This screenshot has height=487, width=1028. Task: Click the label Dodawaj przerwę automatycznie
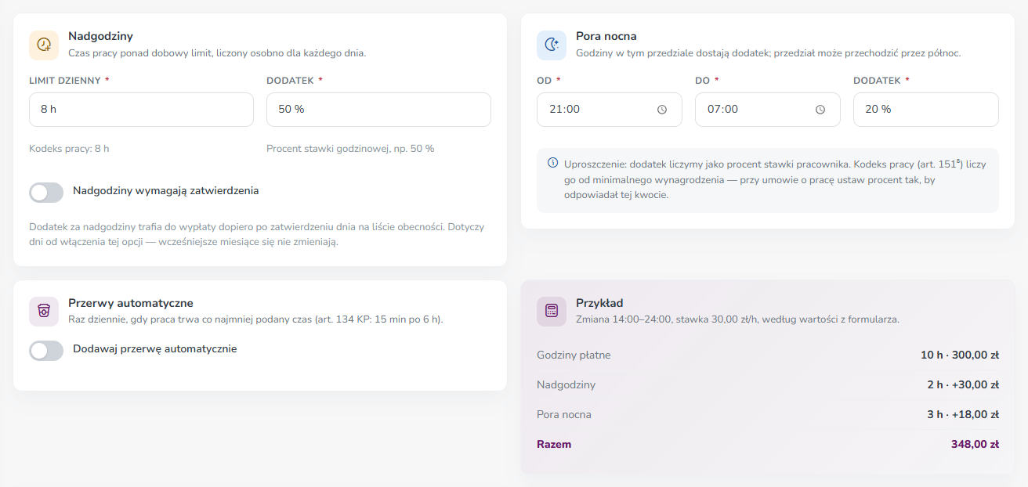tap(155, 349)
